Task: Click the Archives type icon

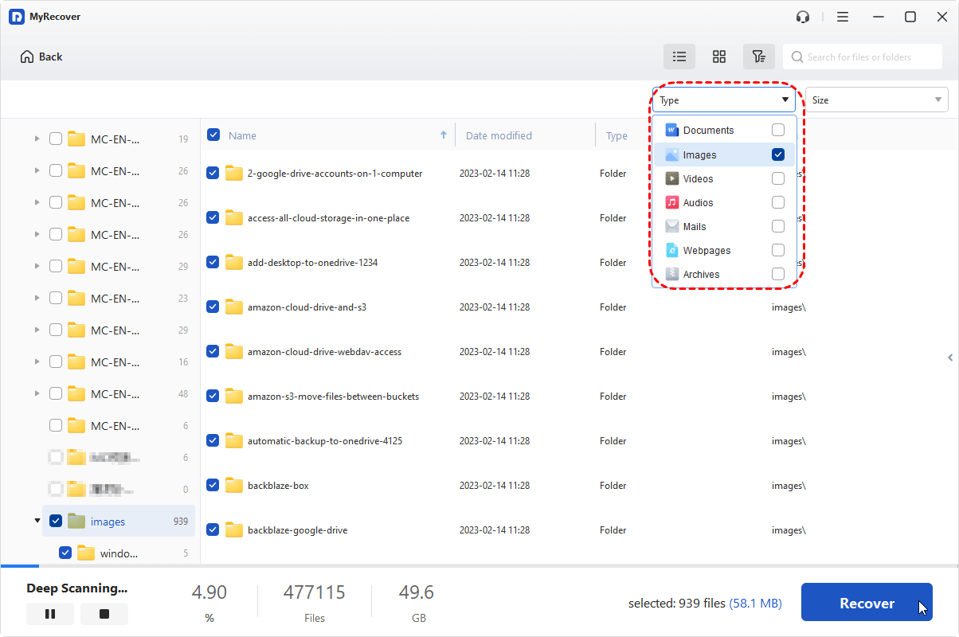Action: pos(672,274)
